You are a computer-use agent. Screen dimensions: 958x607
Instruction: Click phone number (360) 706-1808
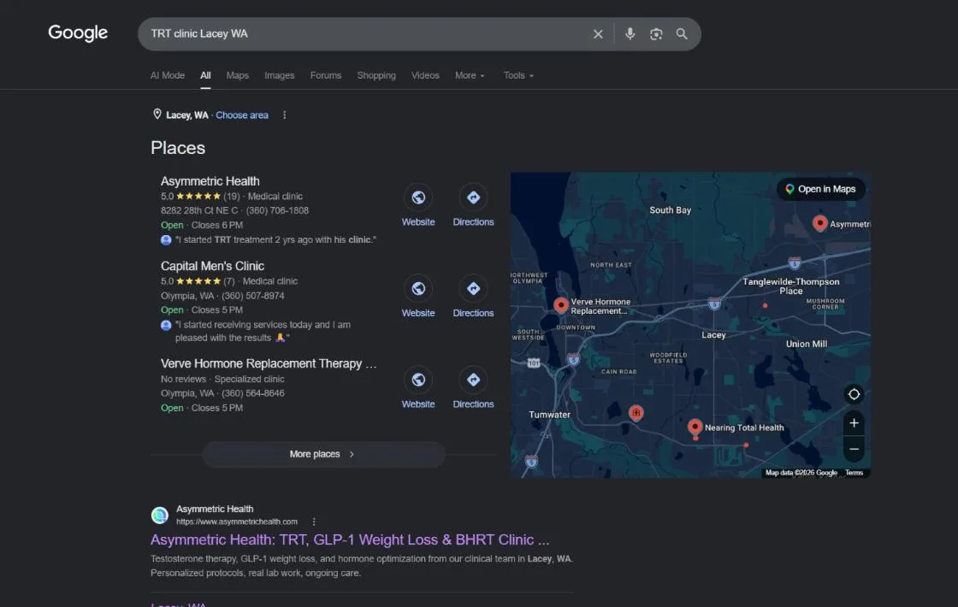[x=277, y=210]
